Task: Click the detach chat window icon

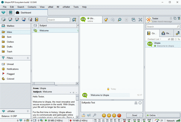Action: (x=133, y=20)
